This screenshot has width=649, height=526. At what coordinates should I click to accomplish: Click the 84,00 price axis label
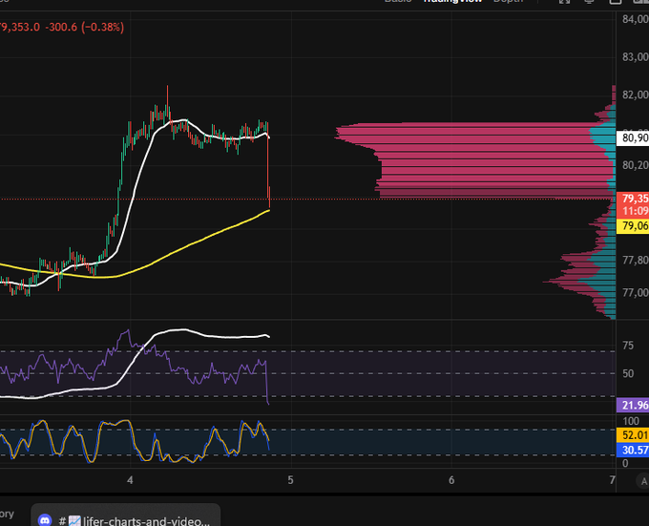636,19
